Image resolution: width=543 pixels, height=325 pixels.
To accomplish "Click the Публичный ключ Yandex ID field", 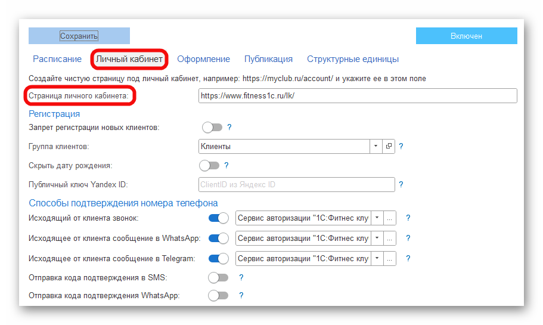I will point(297,185).
